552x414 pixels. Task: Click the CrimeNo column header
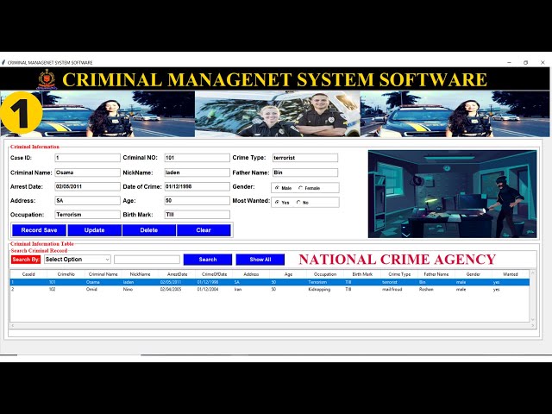tap(66, 274)
